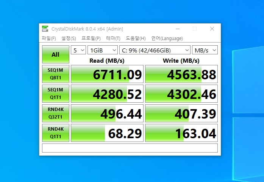Open the test count dropdown showing 5
This screenshot has height=182, width=264.
click(78, 50)
